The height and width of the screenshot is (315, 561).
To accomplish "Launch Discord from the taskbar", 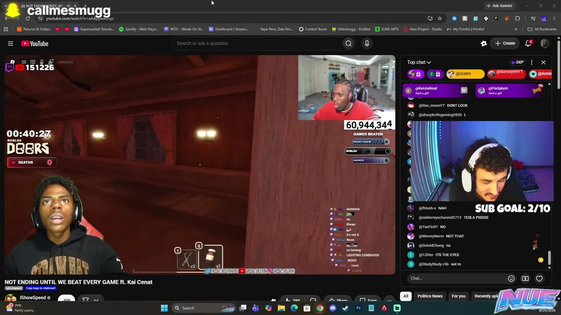I will pyautogui.click(x=333, y=308).
